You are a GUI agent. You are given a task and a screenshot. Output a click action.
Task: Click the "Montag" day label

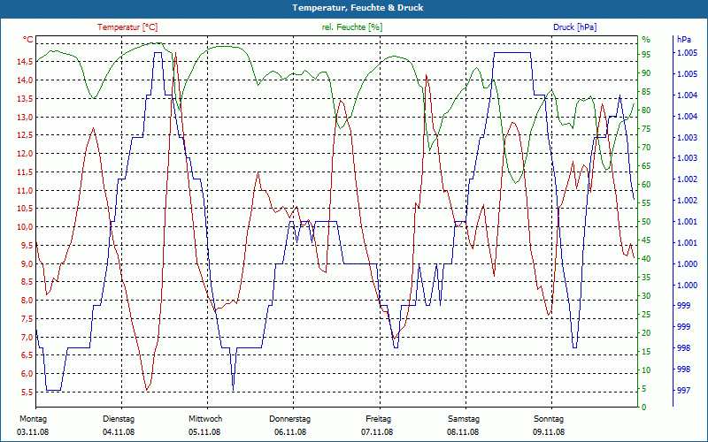point(33,419)
